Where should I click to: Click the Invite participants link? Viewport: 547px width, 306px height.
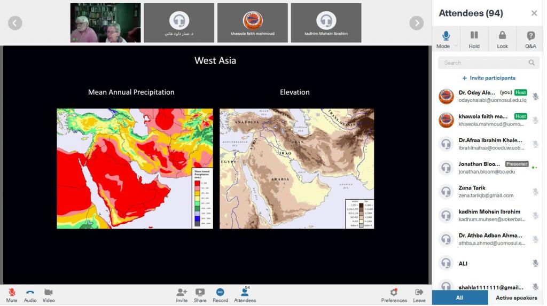point(489,78)
